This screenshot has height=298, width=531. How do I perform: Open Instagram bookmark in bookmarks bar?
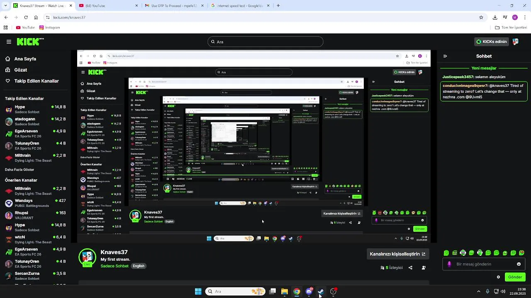(x=49, y=28)
